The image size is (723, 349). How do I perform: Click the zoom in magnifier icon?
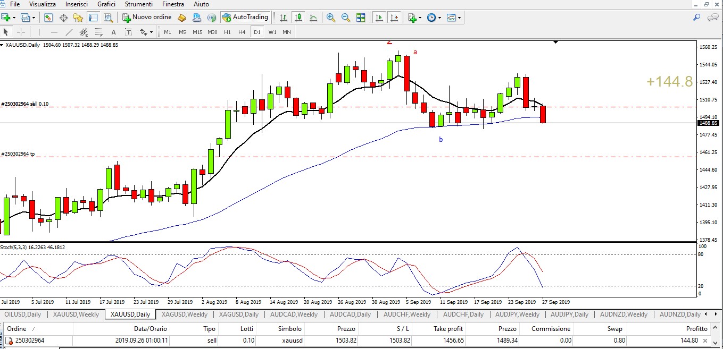pyautogui.click(x=331, y=18)
